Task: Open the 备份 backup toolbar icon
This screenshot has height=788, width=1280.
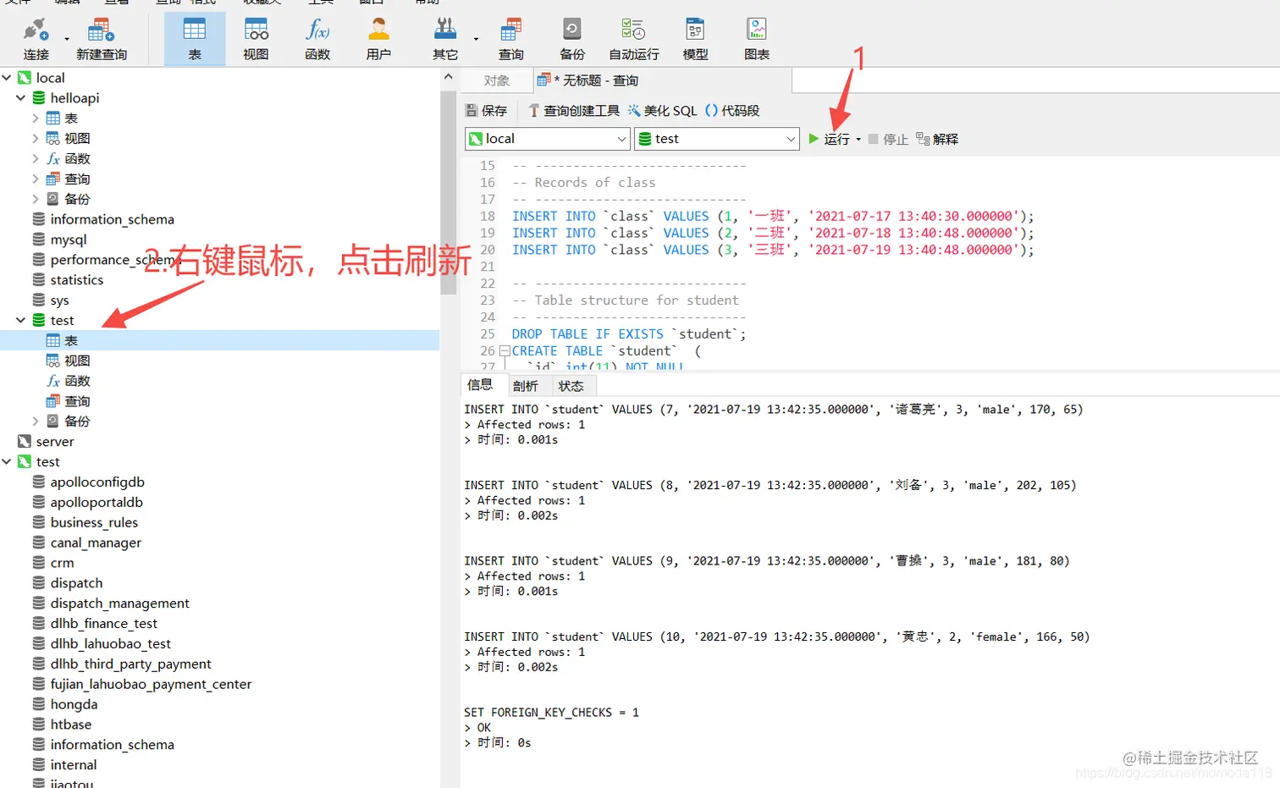Action: point(572,39)
